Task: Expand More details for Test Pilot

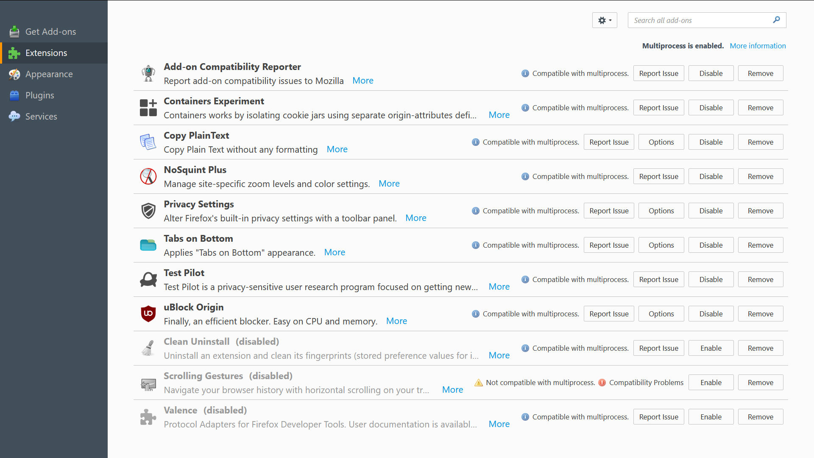Action: tap(499, 287)
